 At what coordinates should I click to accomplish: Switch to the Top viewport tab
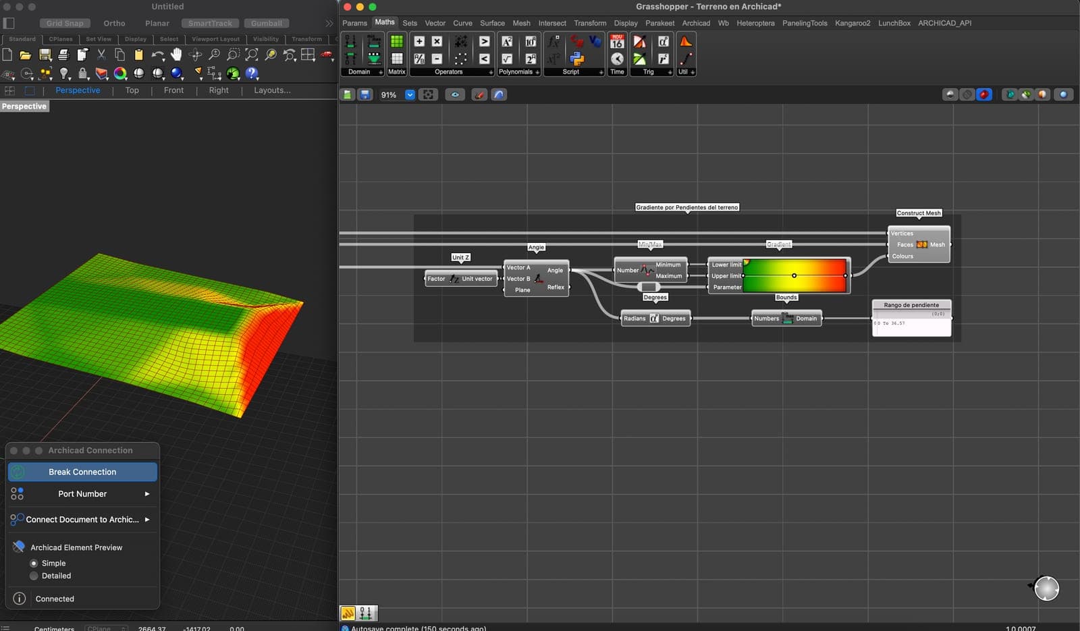pos(132,90)
